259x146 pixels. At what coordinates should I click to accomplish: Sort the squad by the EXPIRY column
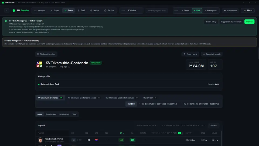tap(189, 133)
